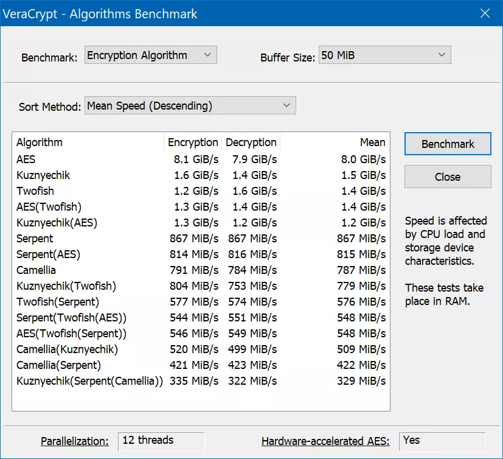Click the 753 MiB/s decryption value
The height and width of the screenshot is (459, 503).
(252, 286)
